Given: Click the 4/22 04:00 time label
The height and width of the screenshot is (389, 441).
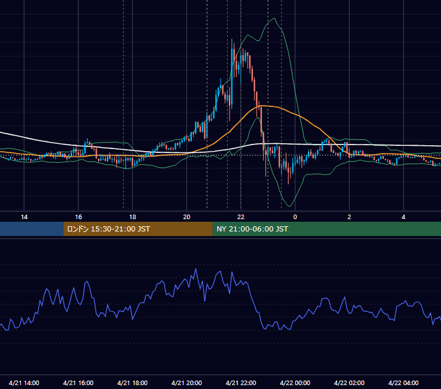Looking at the screenshot, I should coord(403,383).
